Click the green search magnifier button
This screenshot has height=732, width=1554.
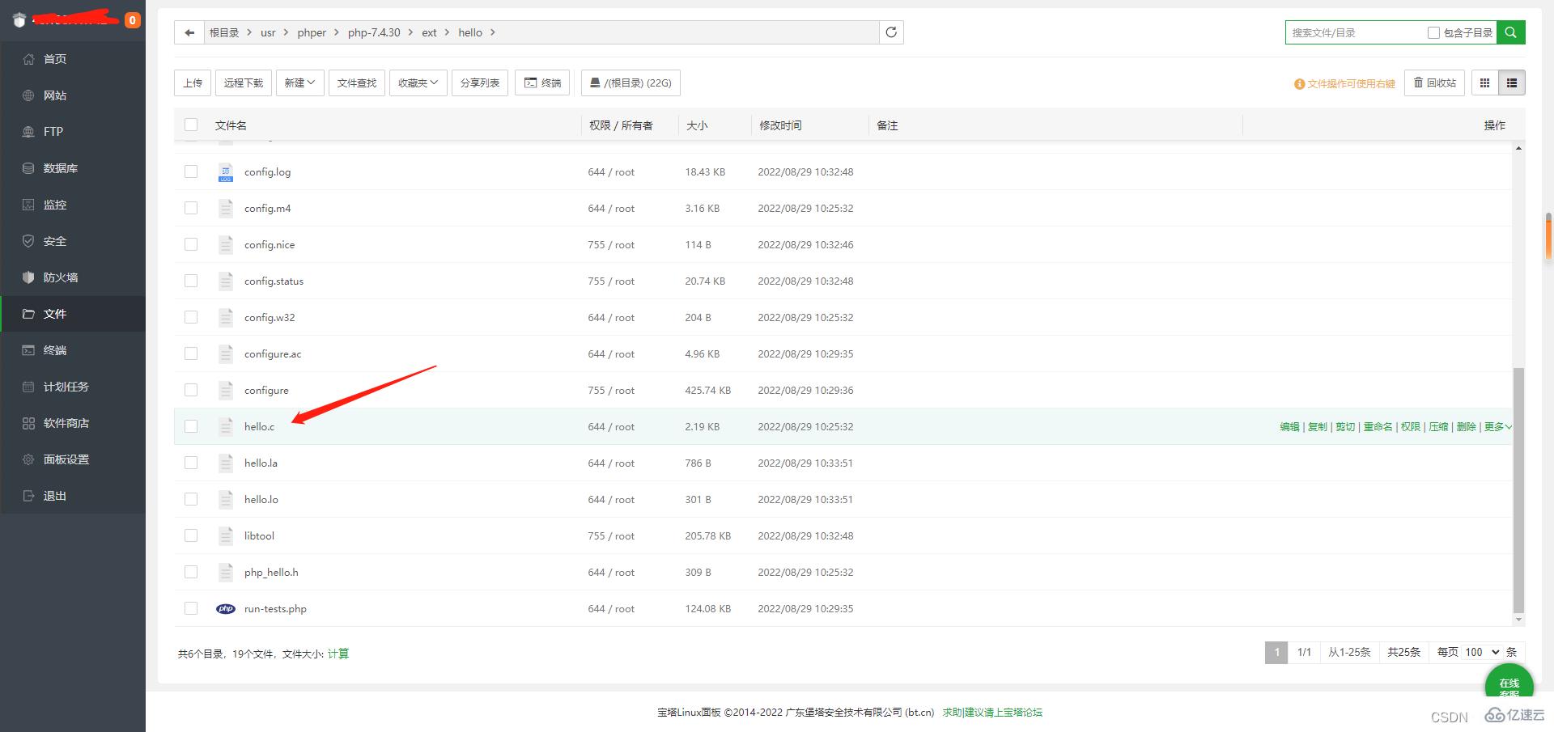coord(1510,32)
